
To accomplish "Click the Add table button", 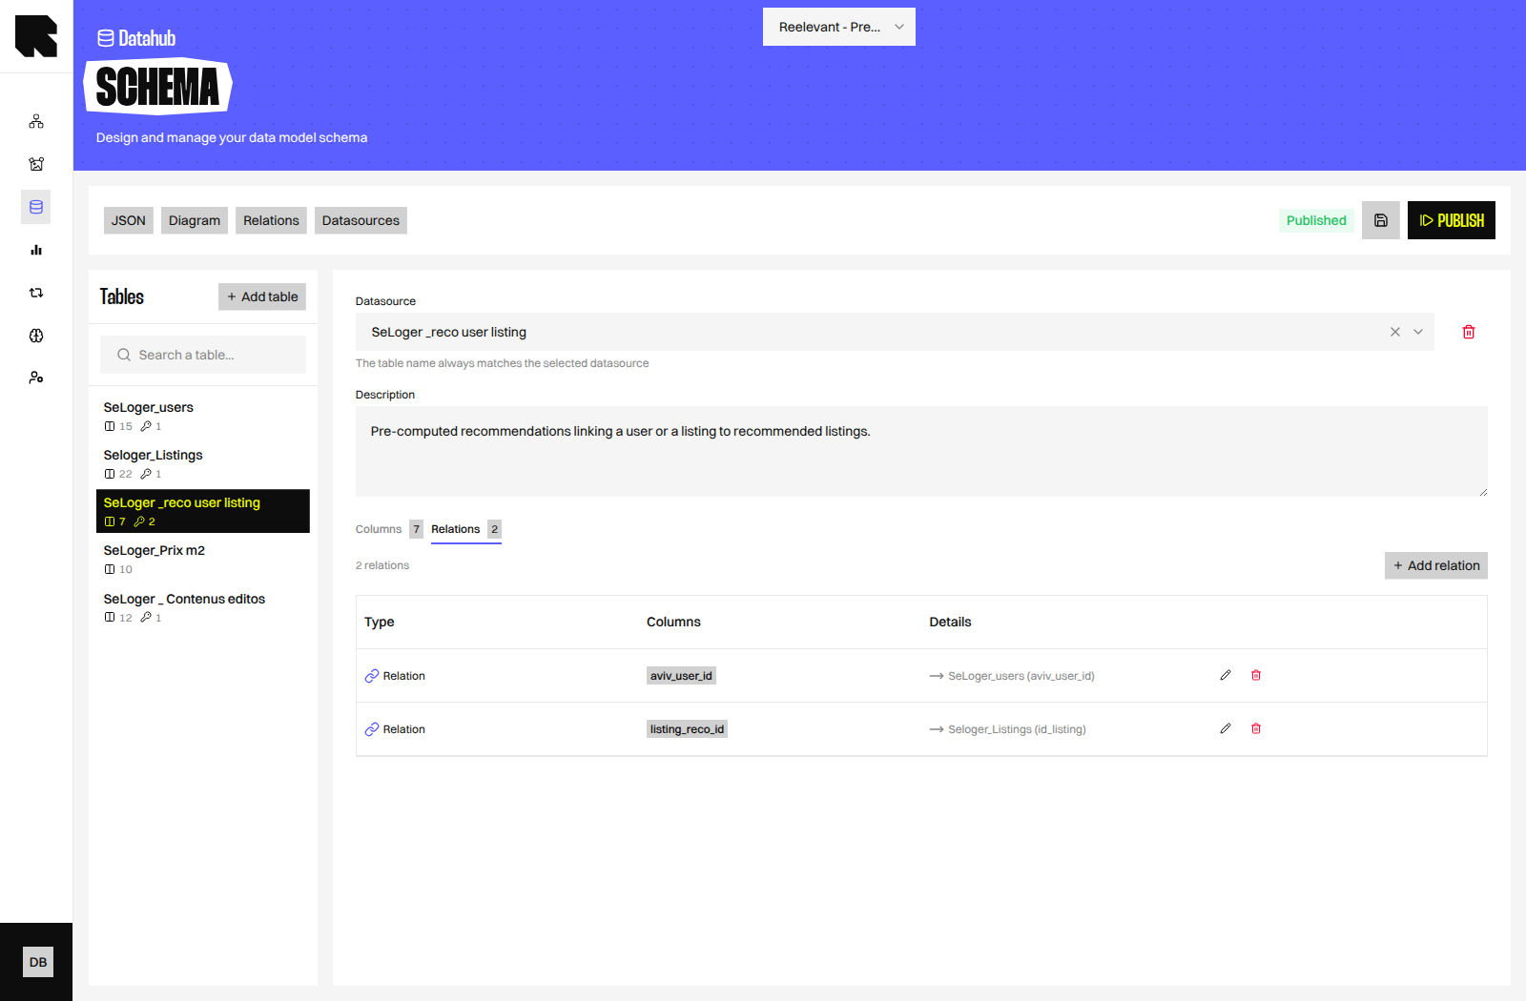I will tap(262, 296).
